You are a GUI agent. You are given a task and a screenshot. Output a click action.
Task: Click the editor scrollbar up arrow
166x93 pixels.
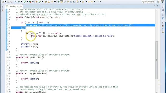tap(157, 10)
